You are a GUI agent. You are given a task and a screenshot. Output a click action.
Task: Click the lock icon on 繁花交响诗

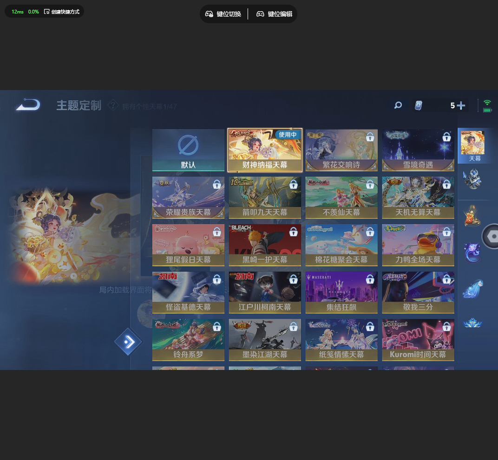click(370, 137)
